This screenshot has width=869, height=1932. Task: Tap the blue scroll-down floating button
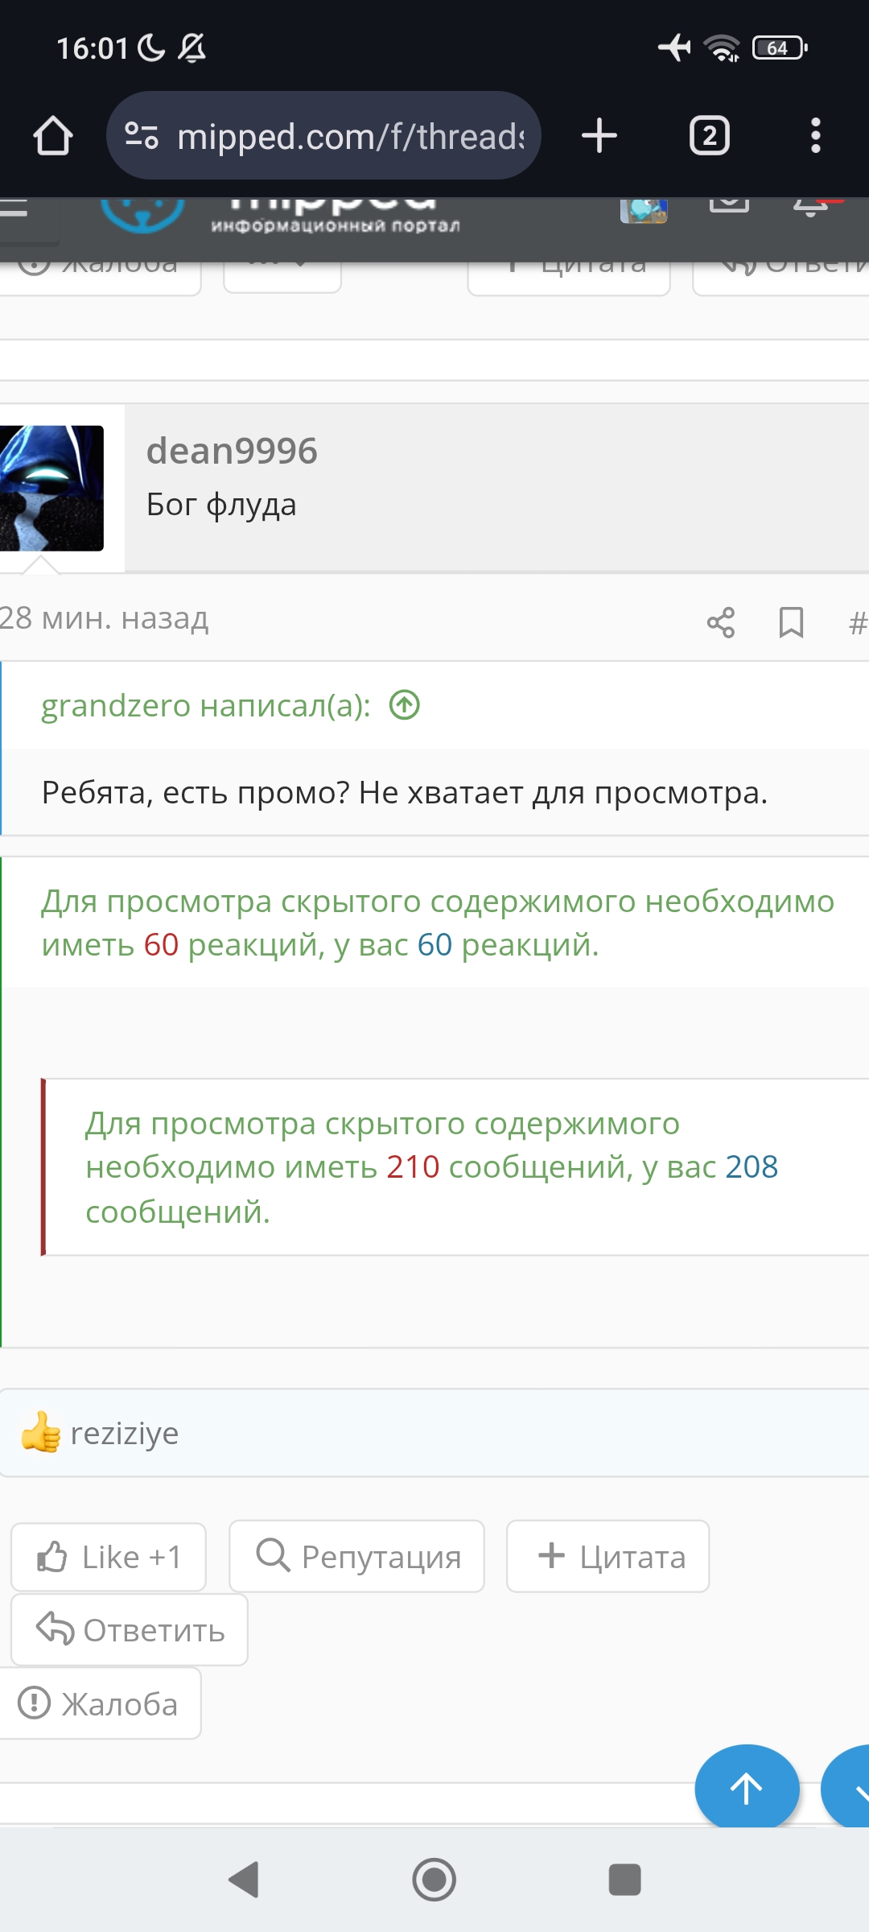[x=846, y=1788]
